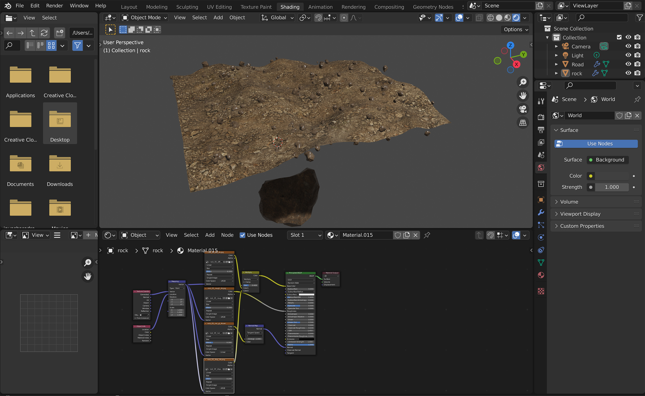Image resolution: width=645 pixels, height=396 pixels.
Task: Select the hand pan tool in shader editor
Action: click(x=88, y=276)
